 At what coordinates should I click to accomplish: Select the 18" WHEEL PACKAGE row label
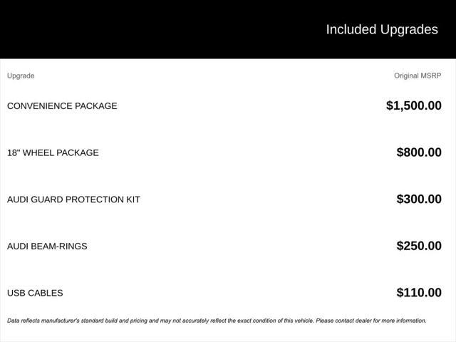point(53,152)
